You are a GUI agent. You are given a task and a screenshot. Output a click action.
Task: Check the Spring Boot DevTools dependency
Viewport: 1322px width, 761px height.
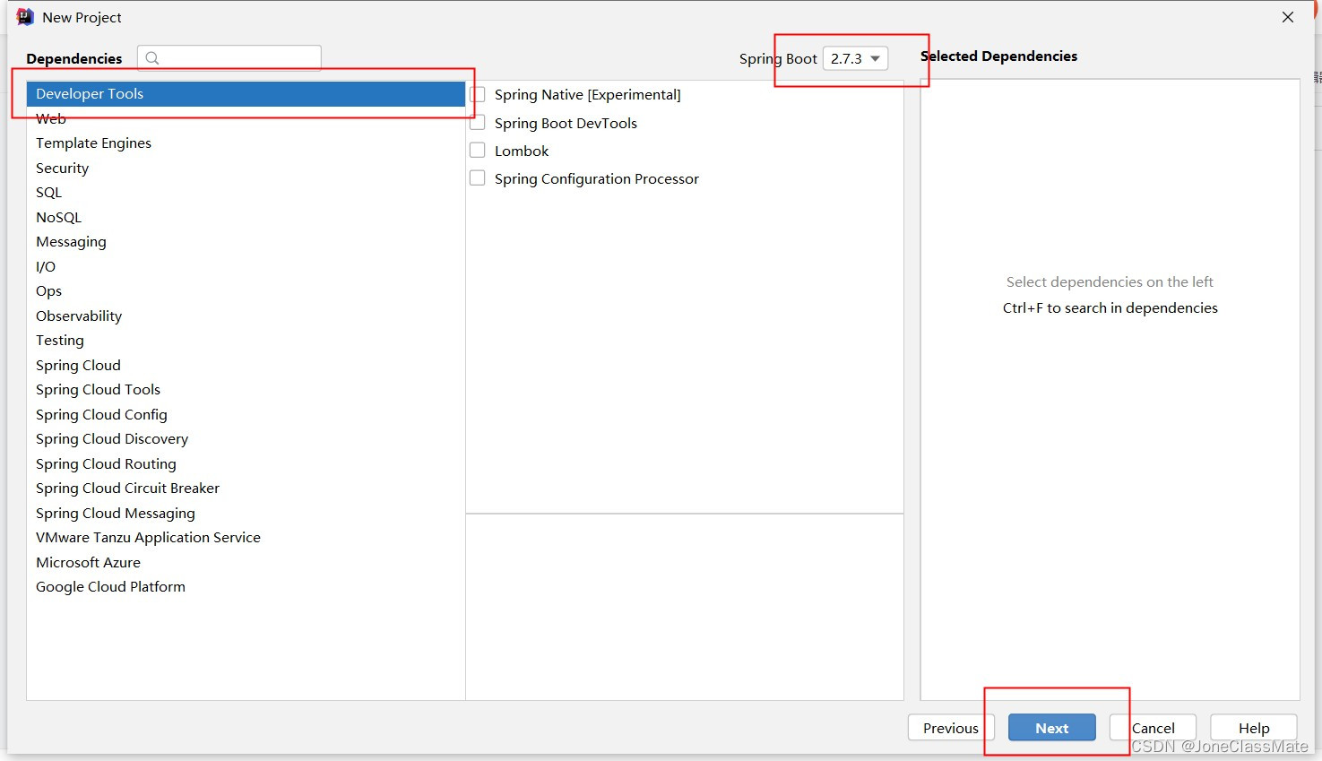pos(478,123)
